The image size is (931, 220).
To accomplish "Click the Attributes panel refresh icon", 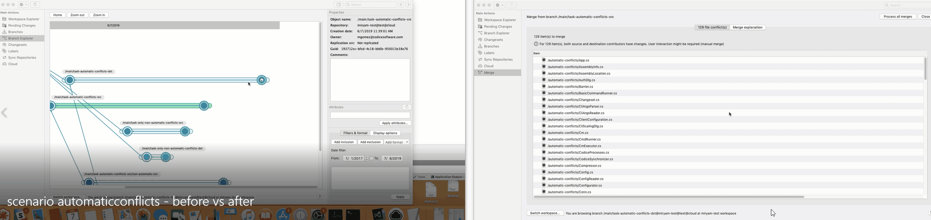I will click(x=407, y=107).
